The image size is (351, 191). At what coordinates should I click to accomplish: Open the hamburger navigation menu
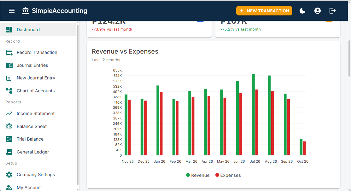coord(12,11)
